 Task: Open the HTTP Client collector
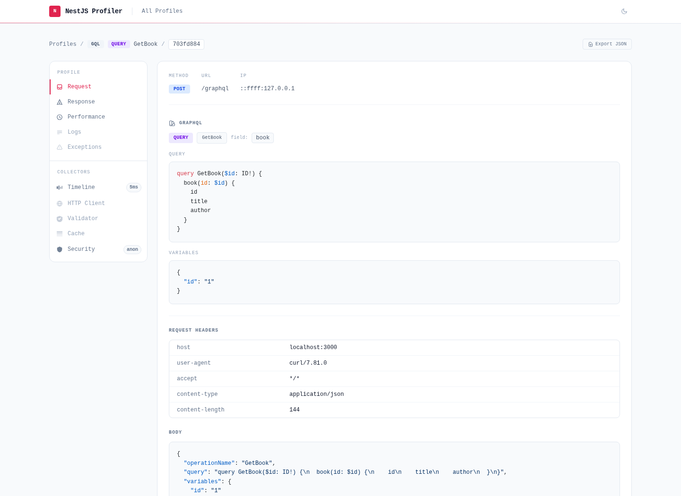(98, 204)
